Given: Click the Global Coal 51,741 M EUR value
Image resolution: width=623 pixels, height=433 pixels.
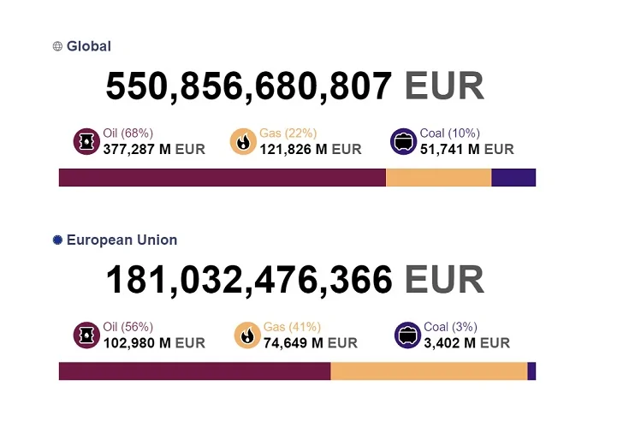Looking at the screenshot, I should [x=466, y=149].
